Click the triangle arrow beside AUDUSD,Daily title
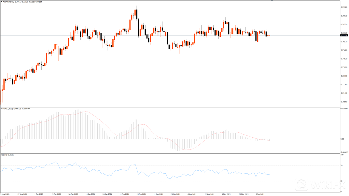349x196 pixels. pos(2,2)
